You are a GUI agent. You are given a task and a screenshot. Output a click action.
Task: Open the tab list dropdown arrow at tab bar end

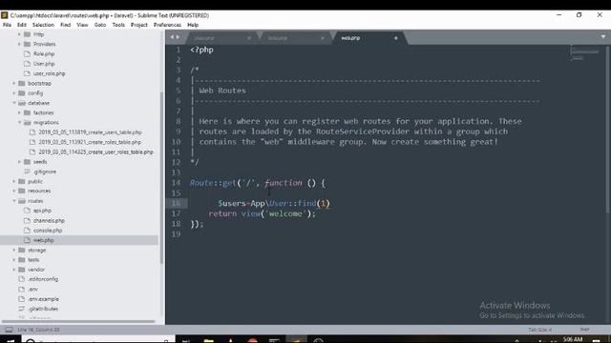coord(602,37)
